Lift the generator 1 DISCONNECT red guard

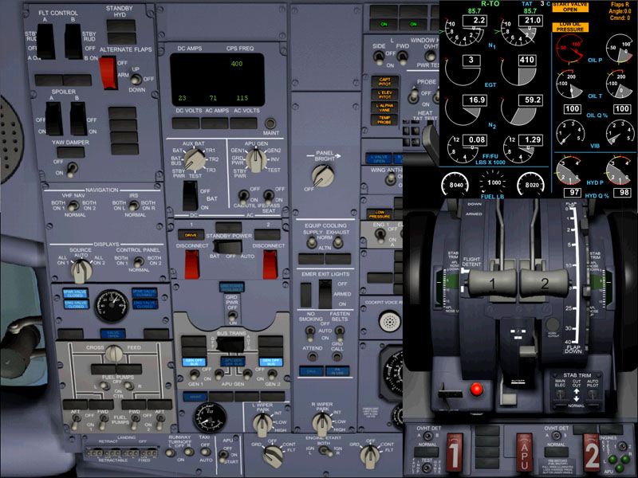(x=191, y=264)
